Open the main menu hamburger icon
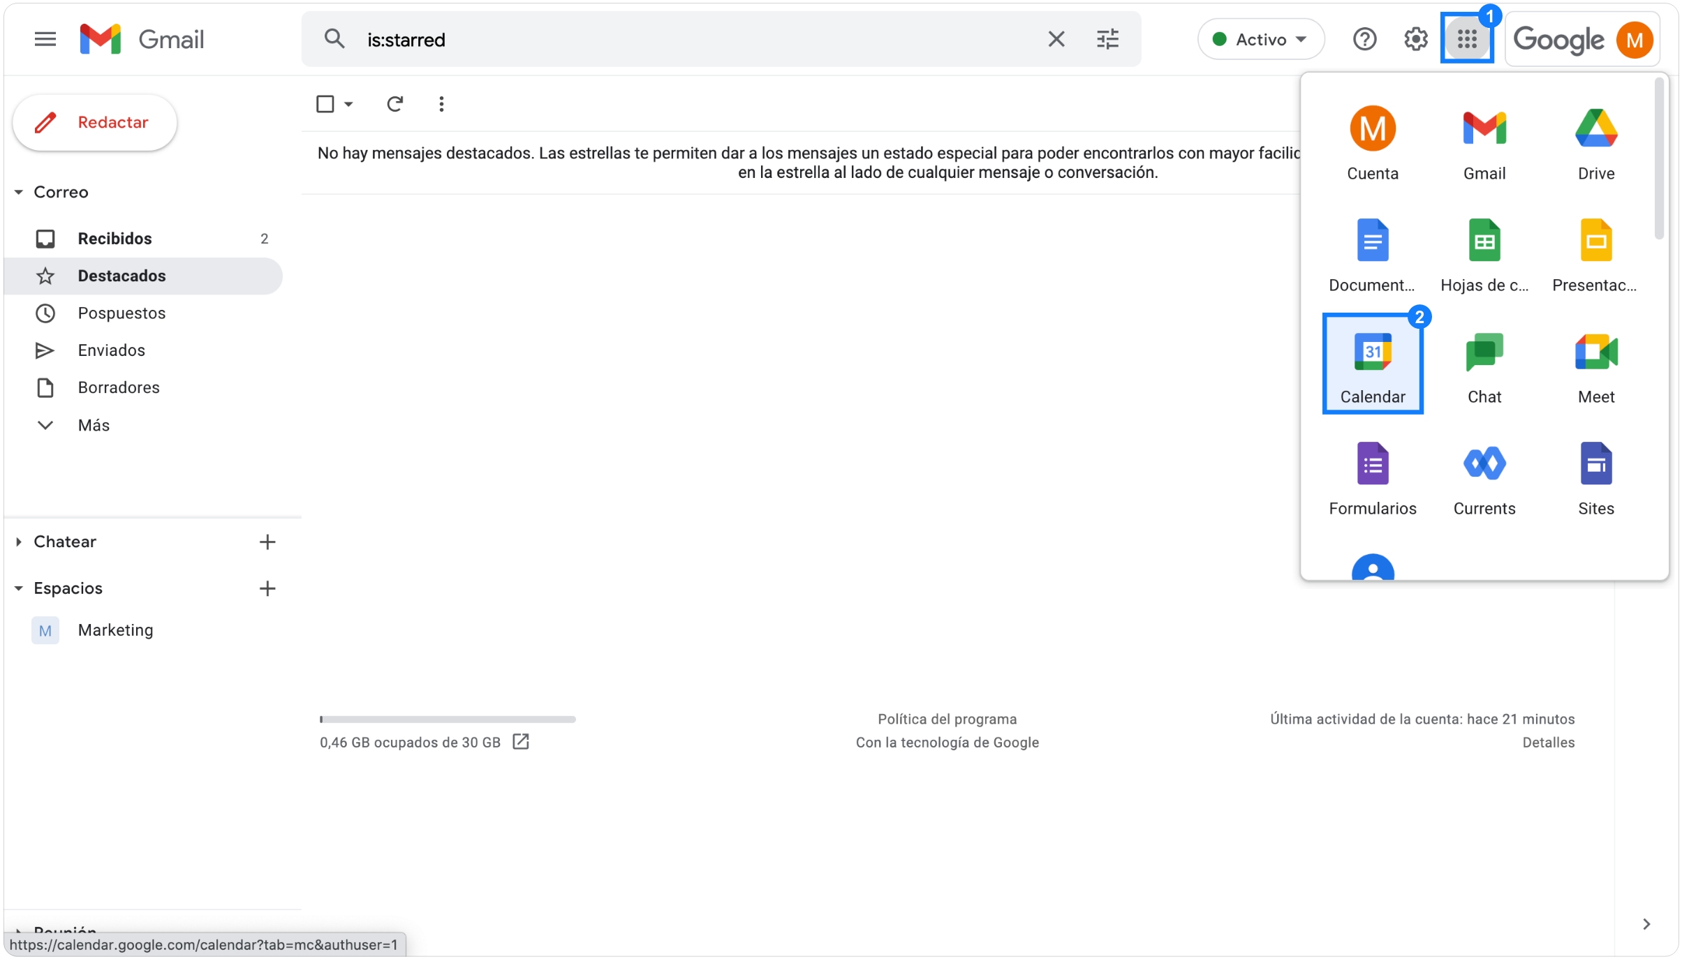 [45, 39]
